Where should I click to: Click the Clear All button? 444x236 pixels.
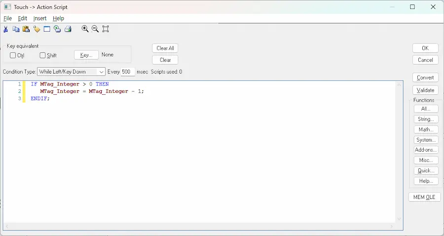(165, 48)
